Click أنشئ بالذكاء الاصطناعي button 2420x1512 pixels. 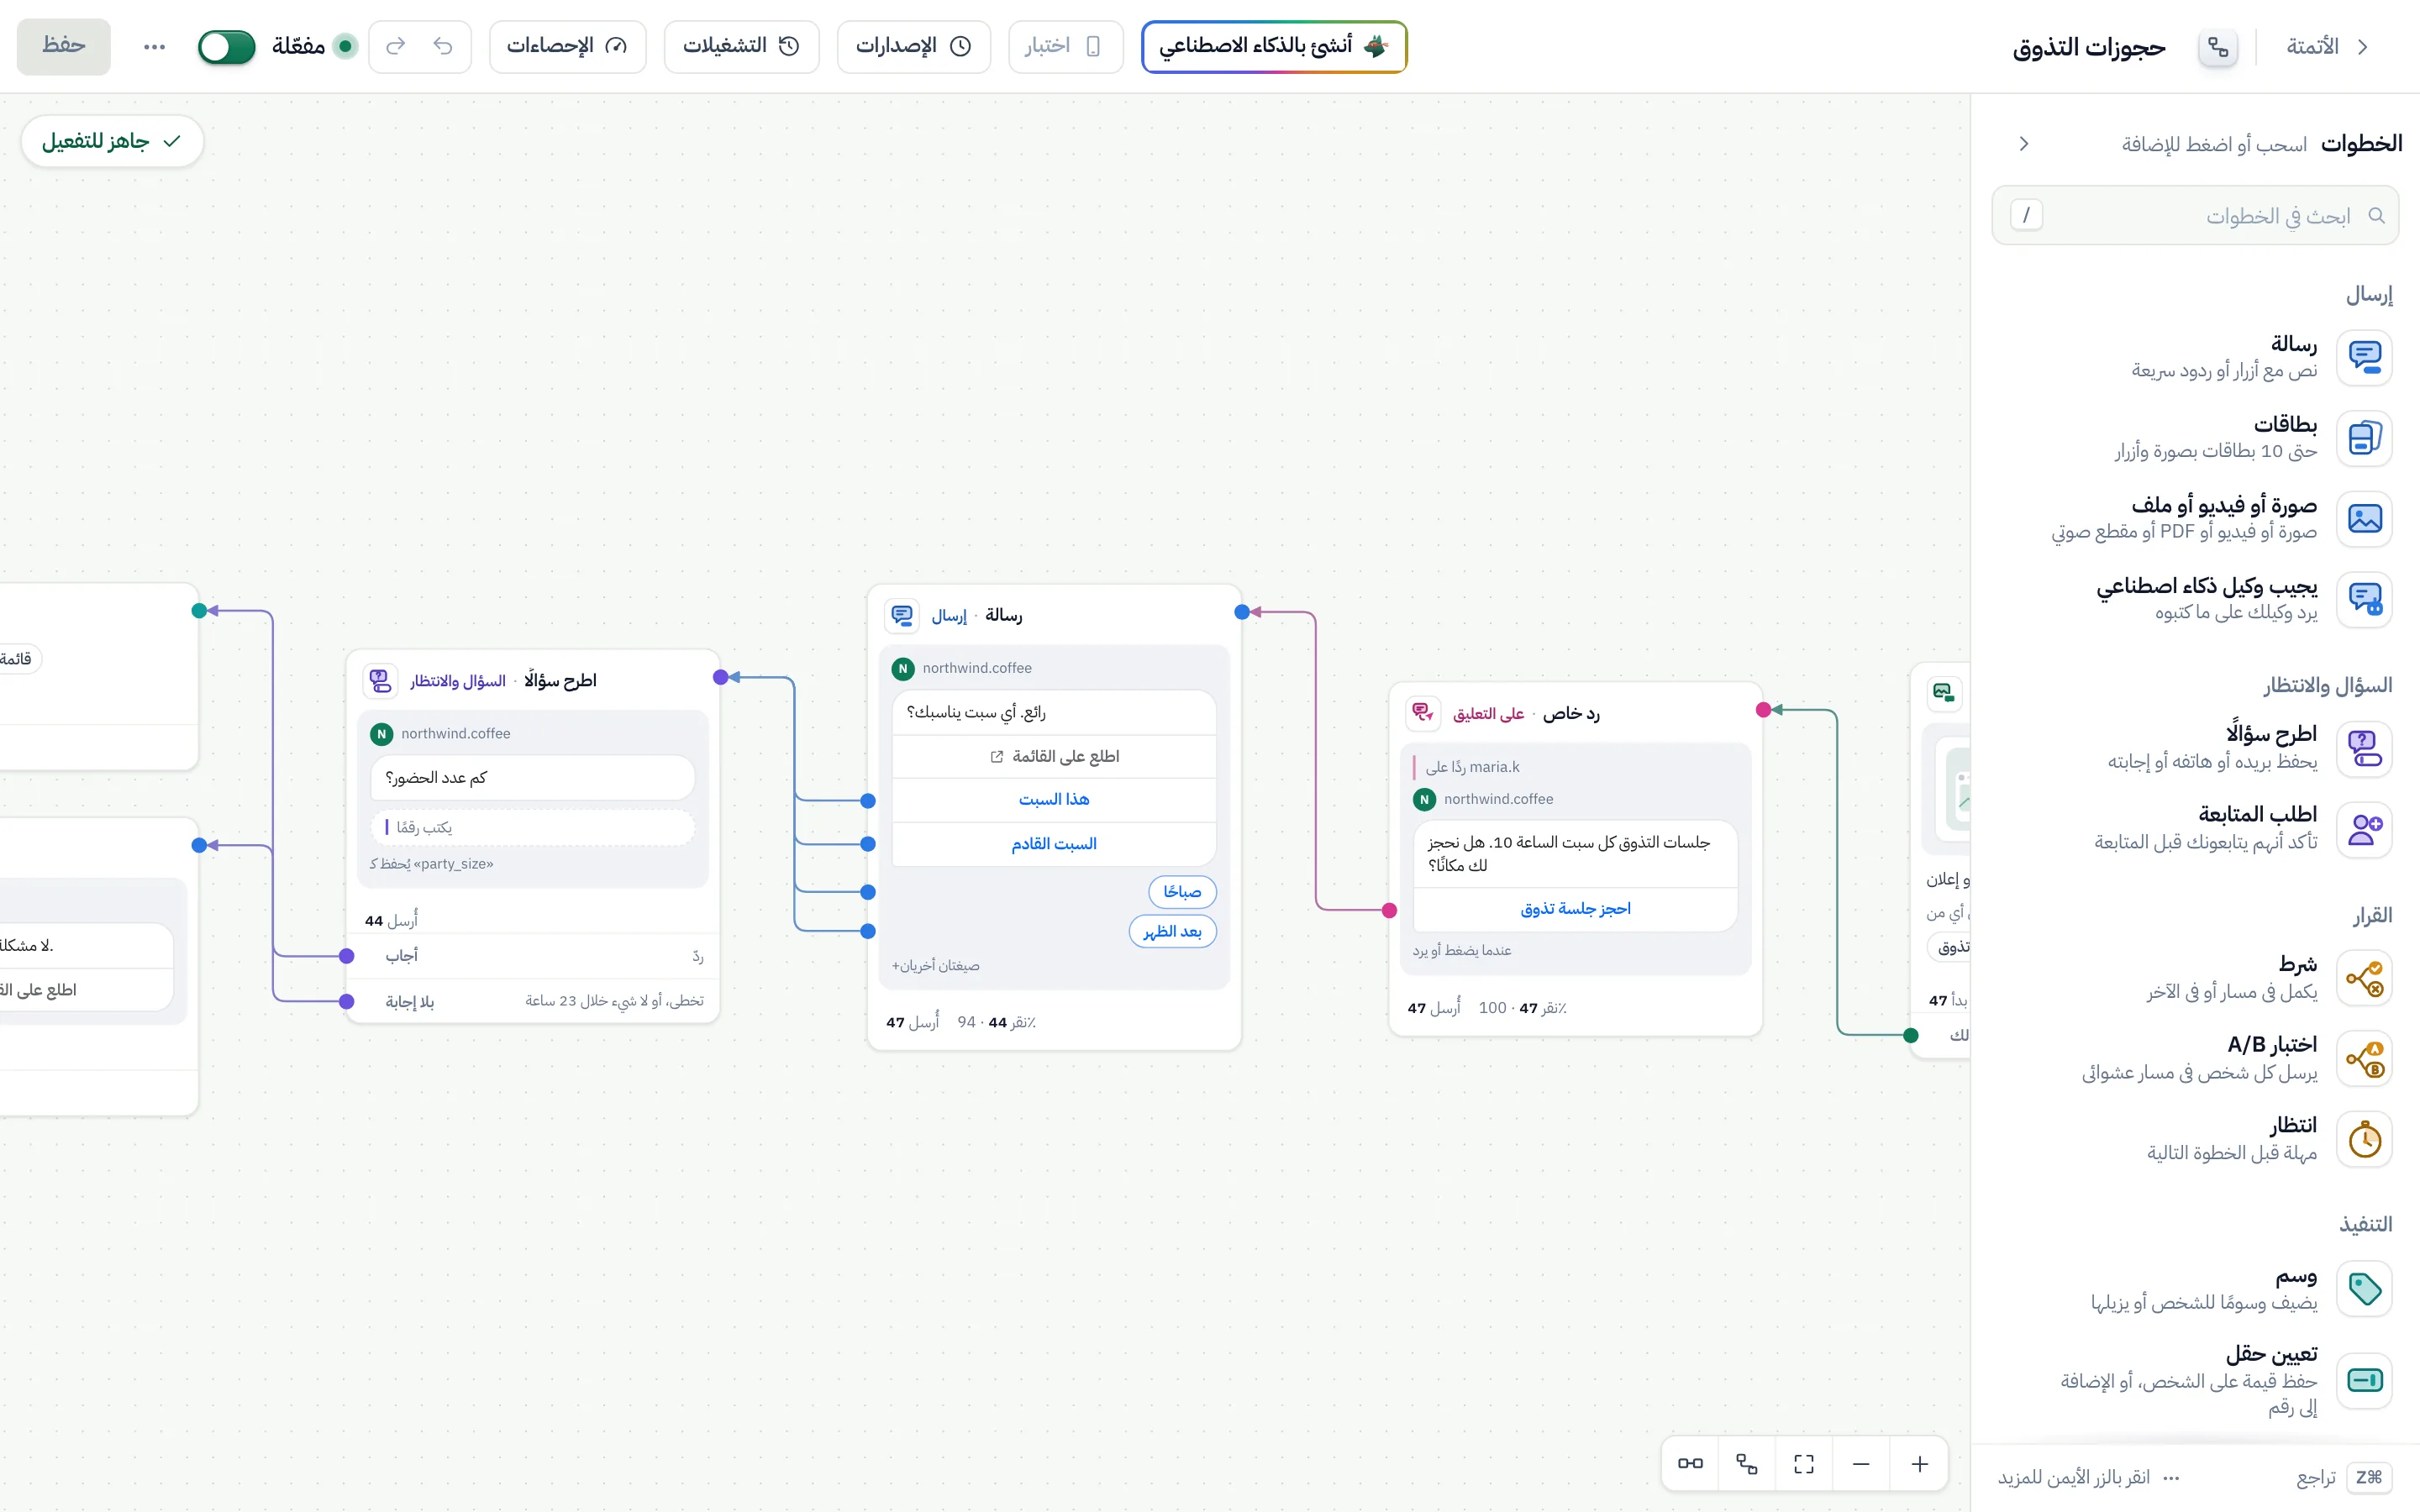1274,46
